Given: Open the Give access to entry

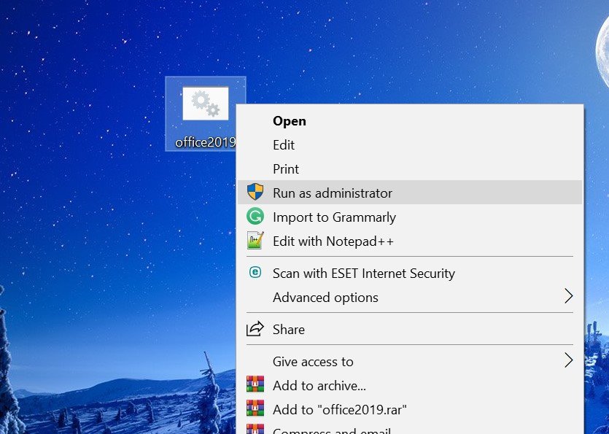Looking at the screenshot, I should pos(410,361).
